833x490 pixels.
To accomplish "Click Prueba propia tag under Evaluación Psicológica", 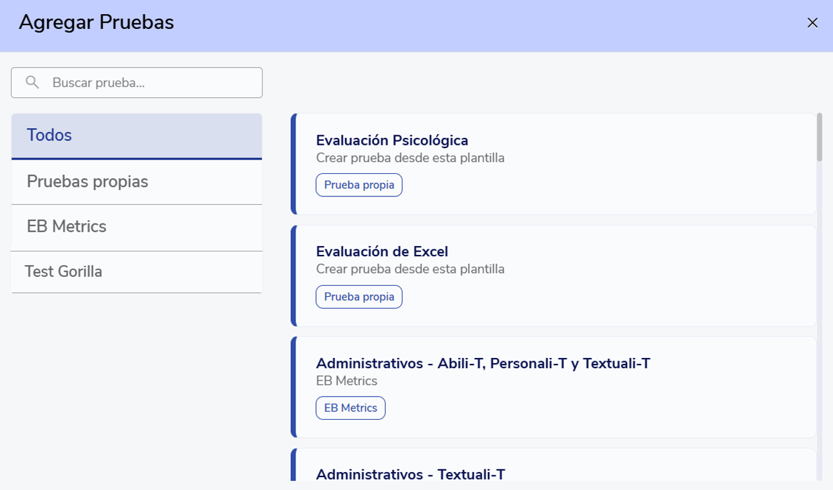I will [359, 185].
